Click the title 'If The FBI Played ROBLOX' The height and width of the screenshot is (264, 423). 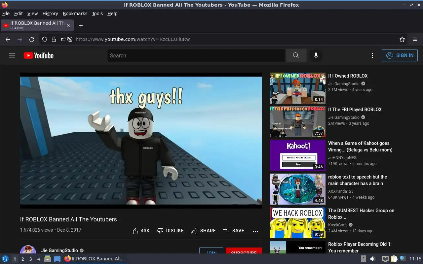coord(355,110)
